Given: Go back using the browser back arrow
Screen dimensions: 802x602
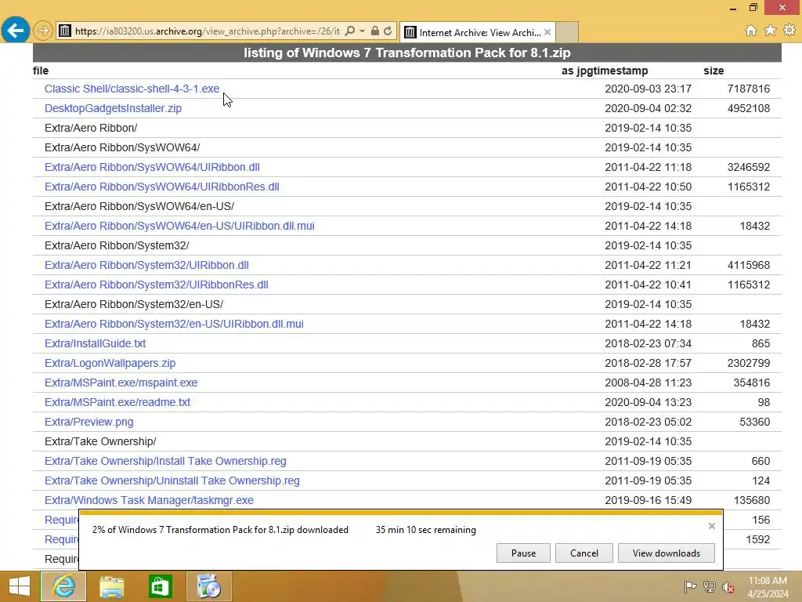Looking at the screenshot, I should [16, 31].
